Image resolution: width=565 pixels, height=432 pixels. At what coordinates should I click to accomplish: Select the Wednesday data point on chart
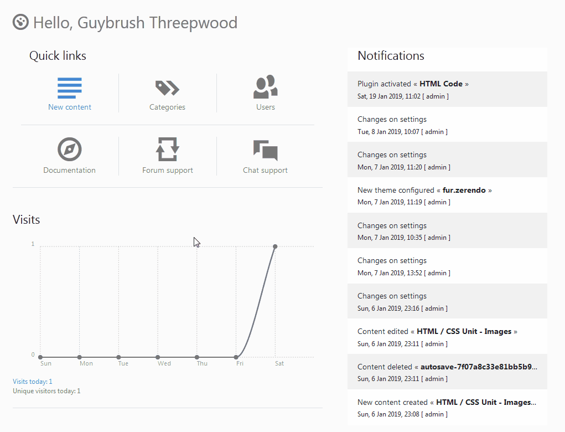pyautogui.click(x=158, y=357)
